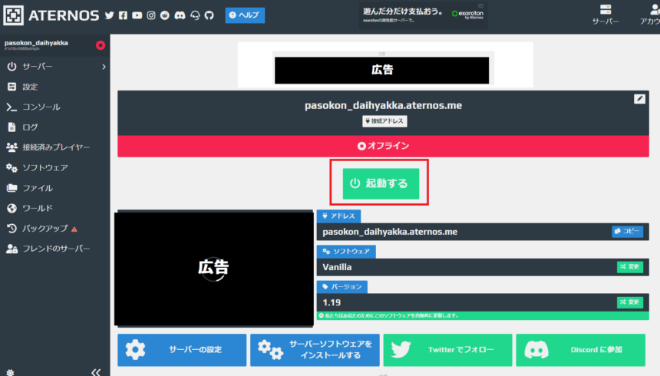Click the left 広告 video ad

pyautogui.click(x=214, y=269)
